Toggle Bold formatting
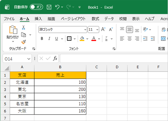Viewport: 168px width, 121px height. pos(42,39)
